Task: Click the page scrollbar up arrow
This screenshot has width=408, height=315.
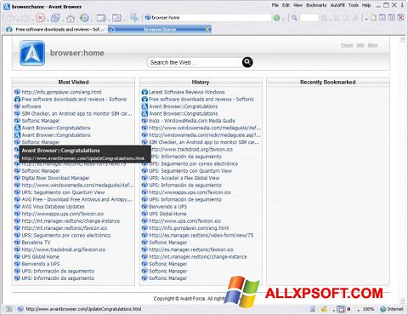Action: click(x=403, y=39)
